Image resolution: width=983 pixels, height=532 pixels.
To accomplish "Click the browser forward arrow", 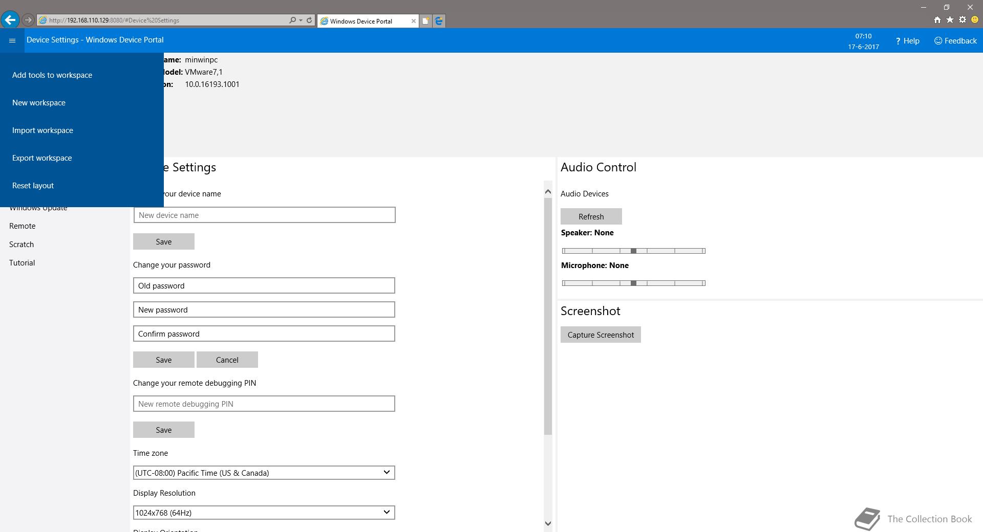I will 28,20.
